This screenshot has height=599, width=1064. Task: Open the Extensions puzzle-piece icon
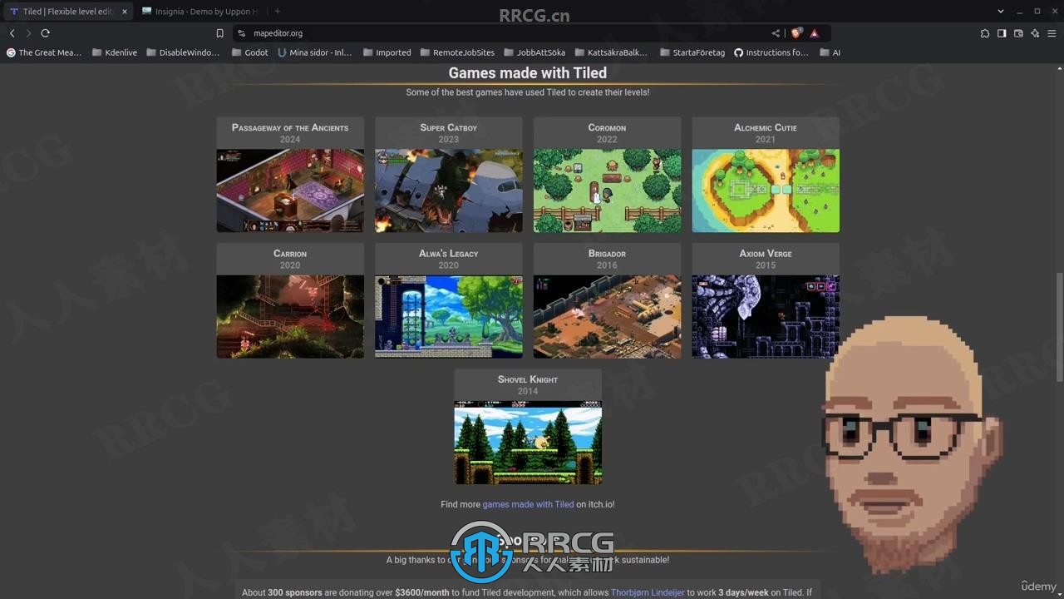click(985, 33)
